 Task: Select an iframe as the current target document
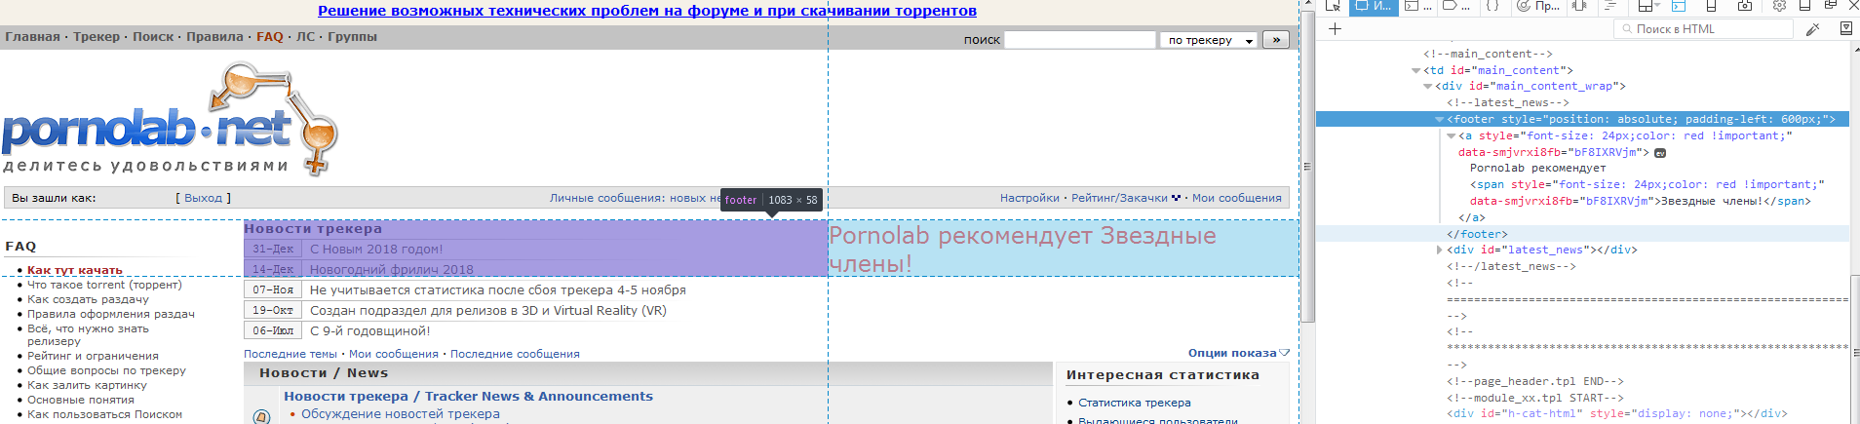point(1649,6)
